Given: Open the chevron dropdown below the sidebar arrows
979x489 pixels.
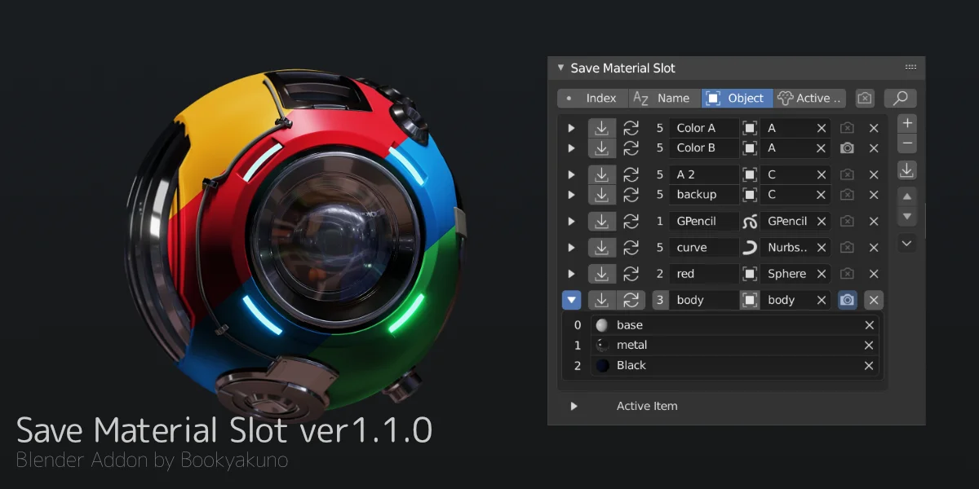Looking at the screenshot, I should coord(907,243).
